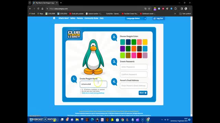This screenshot has height=123, width=220.
Task: Open the browser extensions puzzle icon
Action: point(176,9)
